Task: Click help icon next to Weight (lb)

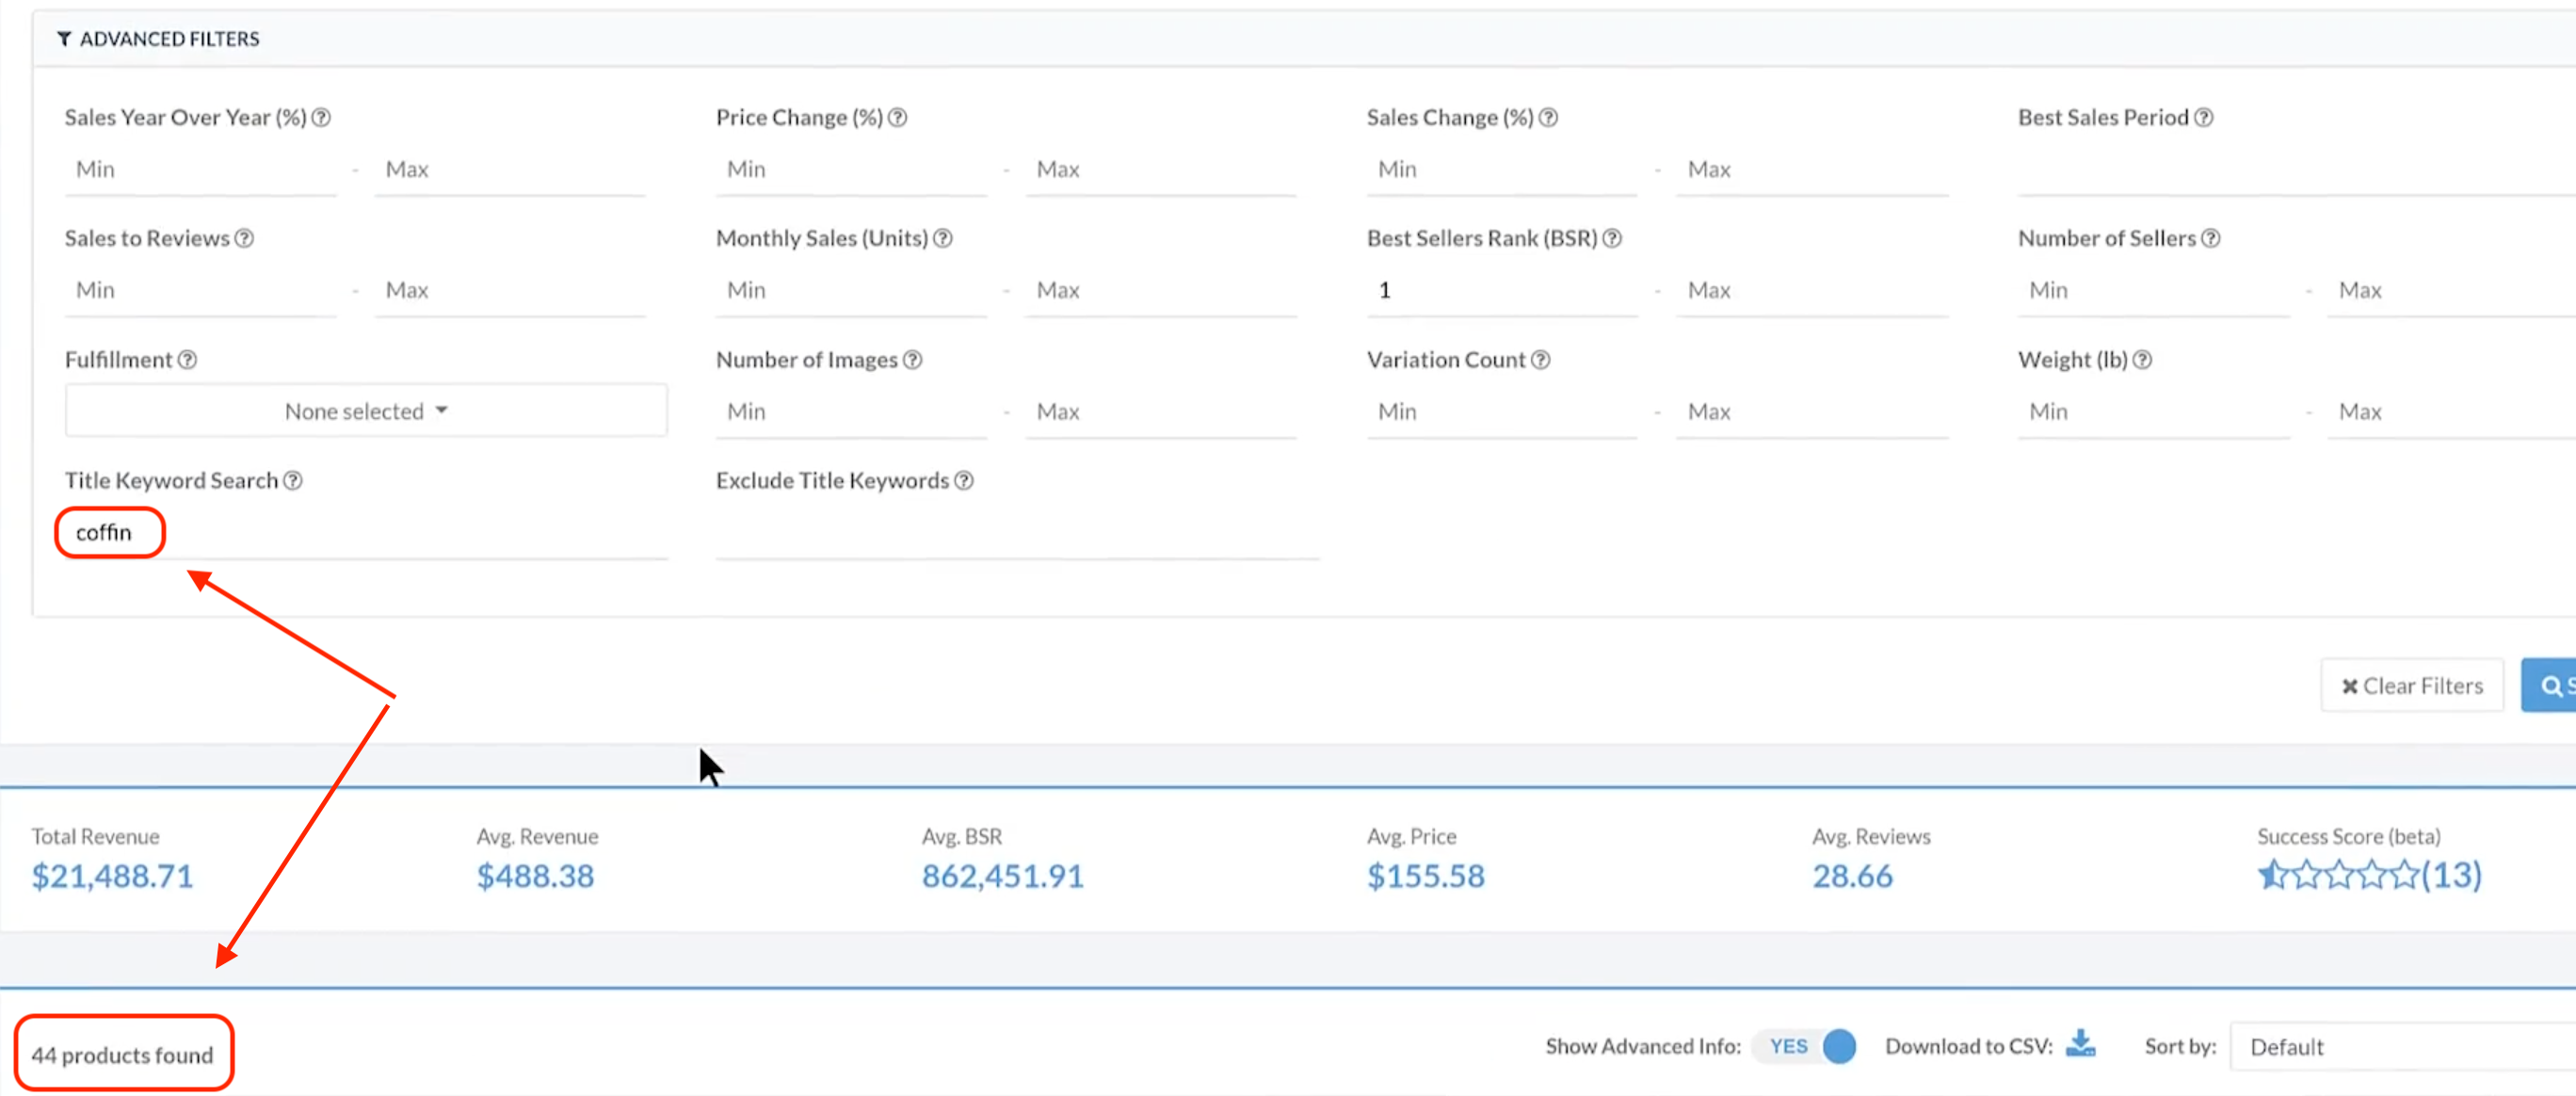Action: tap(2142, 360)
